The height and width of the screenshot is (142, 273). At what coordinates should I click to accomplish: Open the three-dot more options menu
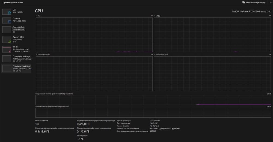(x=271, y=2)
